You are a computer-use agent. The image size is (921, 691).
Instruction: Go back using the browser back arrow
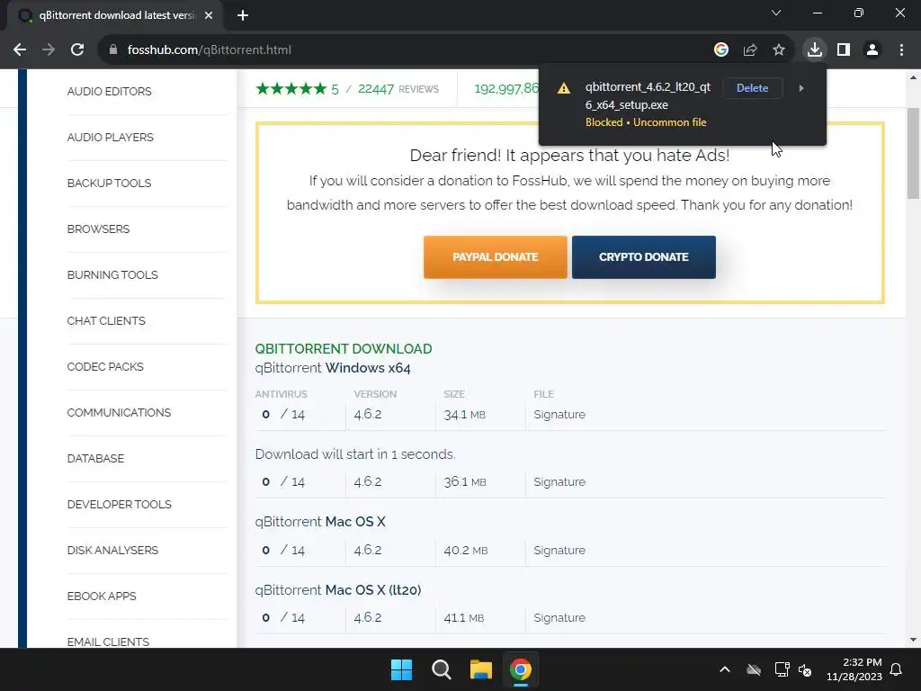point(20,50)
